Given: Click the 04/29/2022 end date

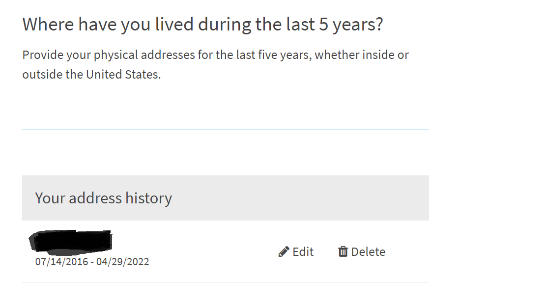Looking at the screenshot, I should [x=122, y=262].
